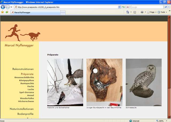Select the Marcel Nyffenegger browser tab

[35, 12]
